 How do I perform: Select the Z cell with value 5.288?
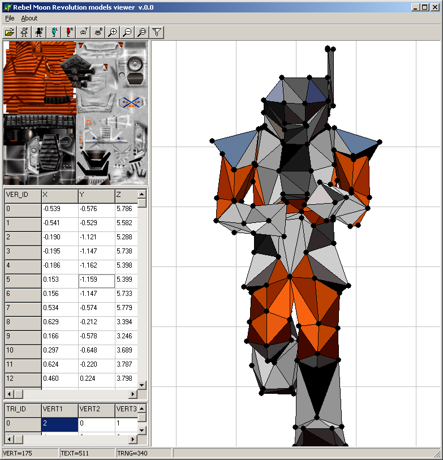click(126, 239)
